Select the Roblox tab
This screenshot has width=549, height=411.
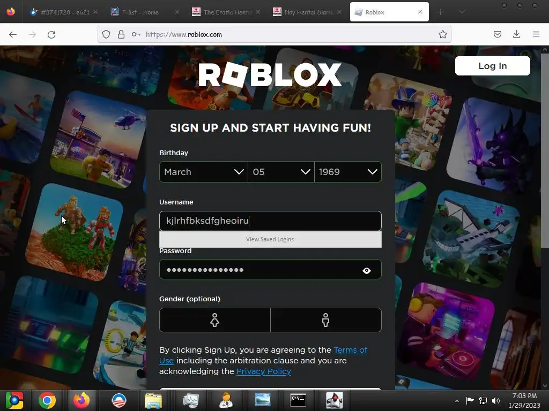click(389, 12)
